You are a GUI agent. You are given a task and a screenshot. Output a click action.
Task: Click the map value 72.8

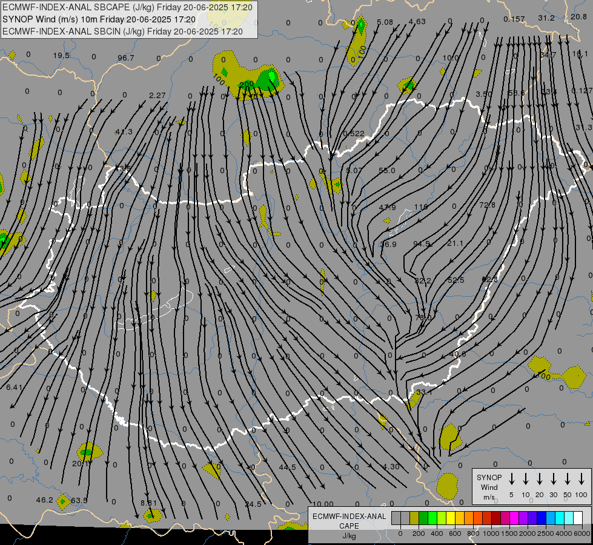coord(487,205)
